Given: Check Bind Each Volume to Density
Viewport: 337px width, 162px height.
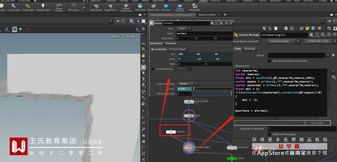Looking at the screenshot, I should pos(269,61).
